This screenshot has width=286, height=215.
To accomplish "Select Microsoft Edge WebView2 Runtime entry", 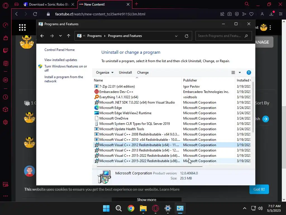I will pyautogui.click(x=172, y=113).
